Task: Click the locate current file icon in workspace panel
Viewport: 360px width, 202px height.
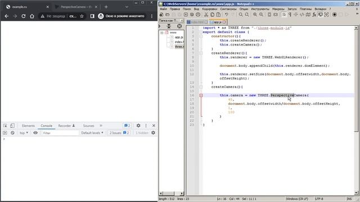Action: [179, 26]
